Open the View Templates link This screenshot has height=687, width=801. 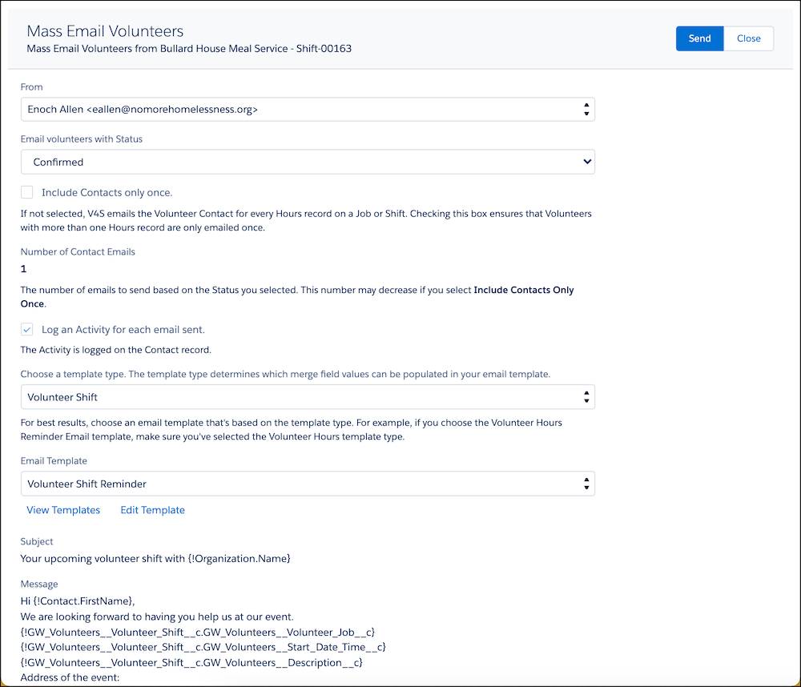(63, 510)
